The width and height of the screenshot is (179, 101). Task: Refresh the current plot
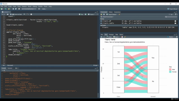(177, 37)
